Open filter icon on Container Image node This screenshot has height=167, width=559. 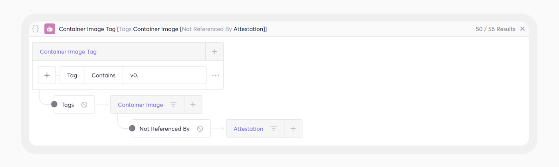[x=173, y=105]
